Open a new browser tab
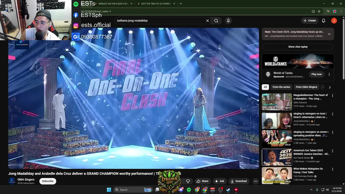Image resolution: width=345 pixels, height=194 pixels. click(x=181, y=4)
